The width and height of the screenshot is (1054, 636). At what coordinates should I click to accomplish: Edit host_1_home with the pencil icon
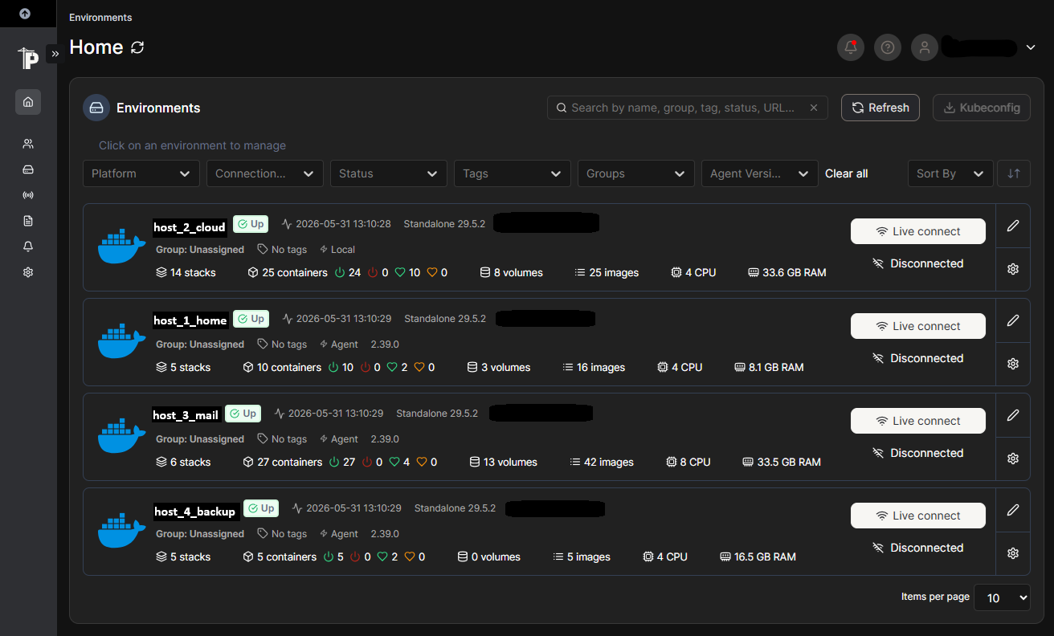pyautogui.click(x=1013, y=320)
